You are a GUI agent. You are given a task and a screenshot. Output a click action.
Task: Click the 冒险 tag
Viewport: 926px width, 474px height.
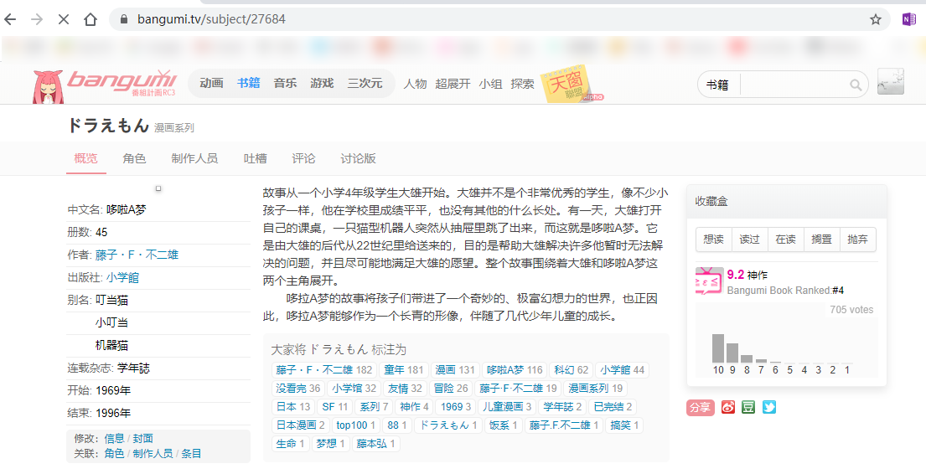coord(450,389)
